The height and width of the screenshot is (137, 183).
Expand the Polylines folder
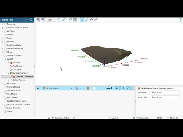click(x=3, y=42)
